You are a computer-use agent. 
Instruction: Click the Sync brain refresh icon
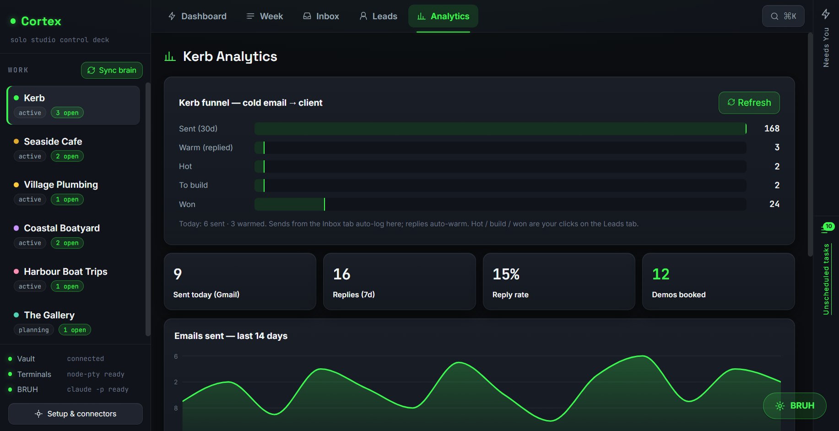coord(91,70)
